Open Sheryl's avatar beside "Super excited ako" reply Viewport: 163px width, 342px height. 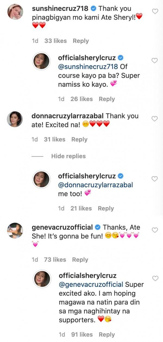point(41,279)
